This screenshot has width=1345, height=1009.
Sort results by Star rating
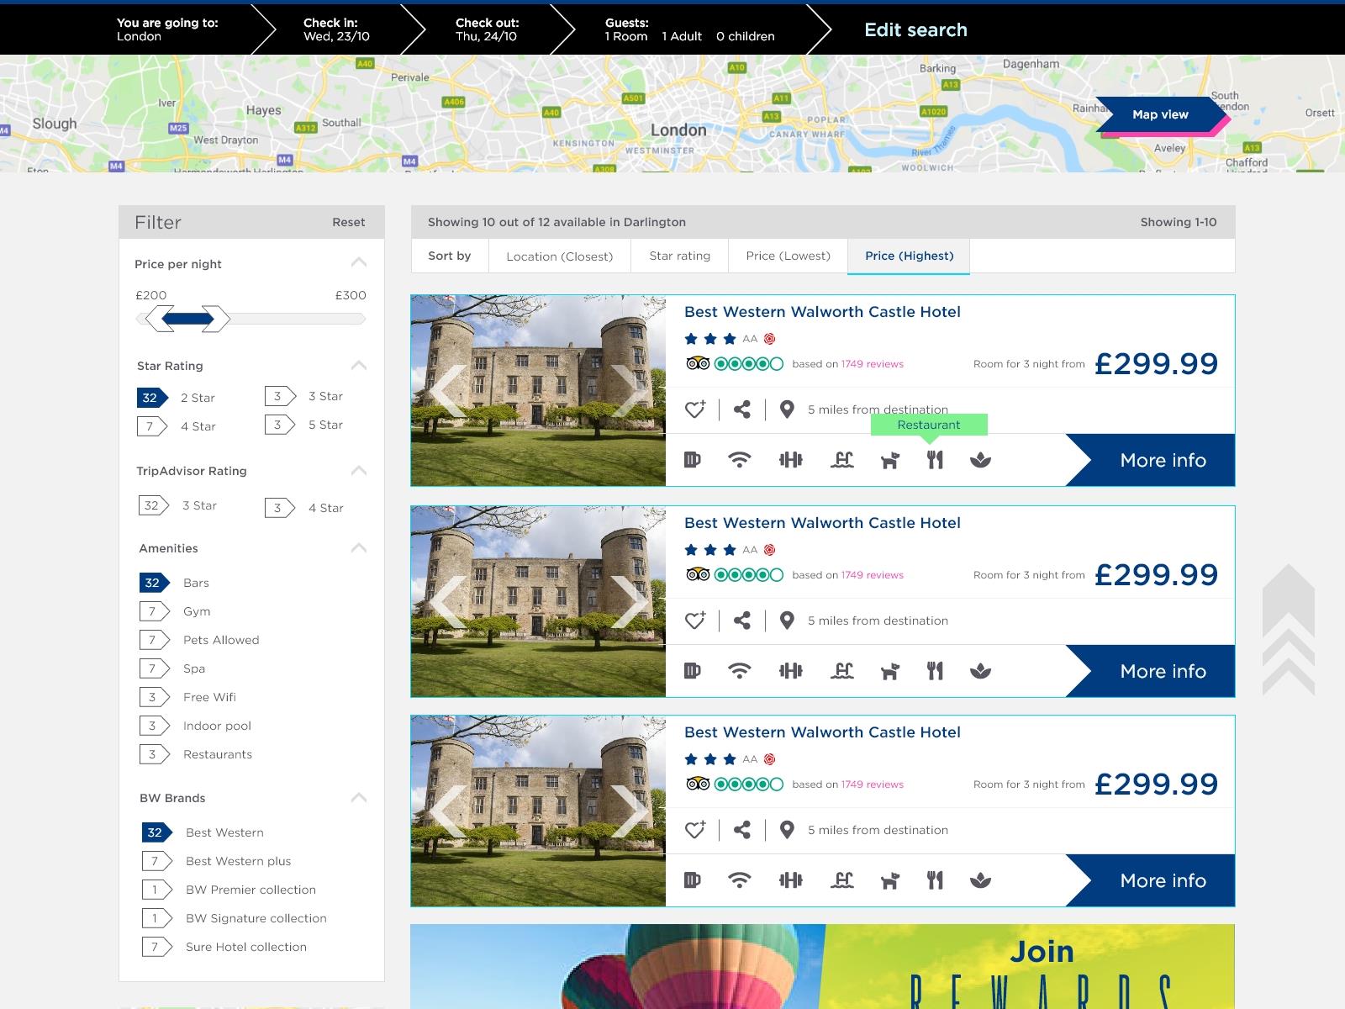click(679, 256)
